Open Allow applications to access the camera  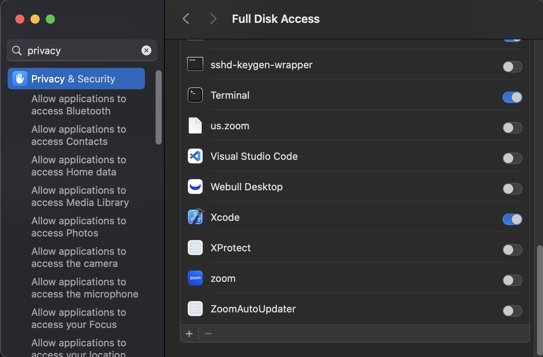[x=79, y=257]
